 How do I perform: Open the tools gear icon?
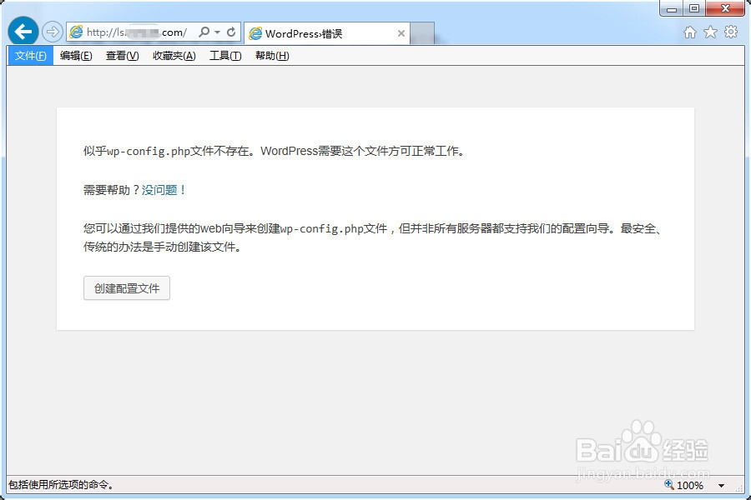coord(731,32)
